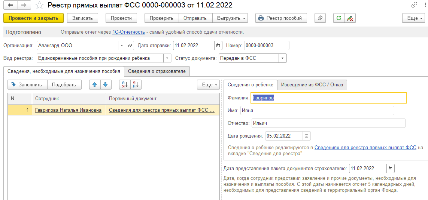The width and height of the screenshot is (428, 200).
Task: Add document to favorites star
Action: pyautogui.click(x=40, y=5)
